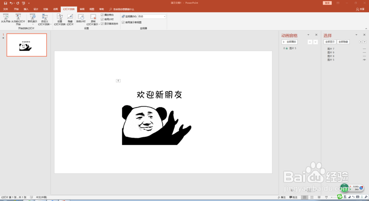
Task: Click the 告诉我你想要做什么 search box
Action: click(122, 10)
